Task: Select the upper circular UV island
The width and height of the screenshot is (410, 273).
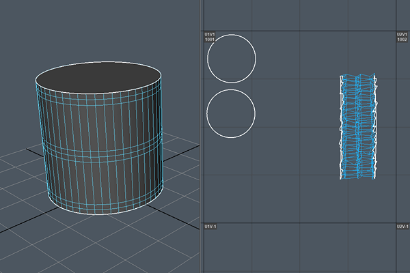Action: [x=232, y=59]
